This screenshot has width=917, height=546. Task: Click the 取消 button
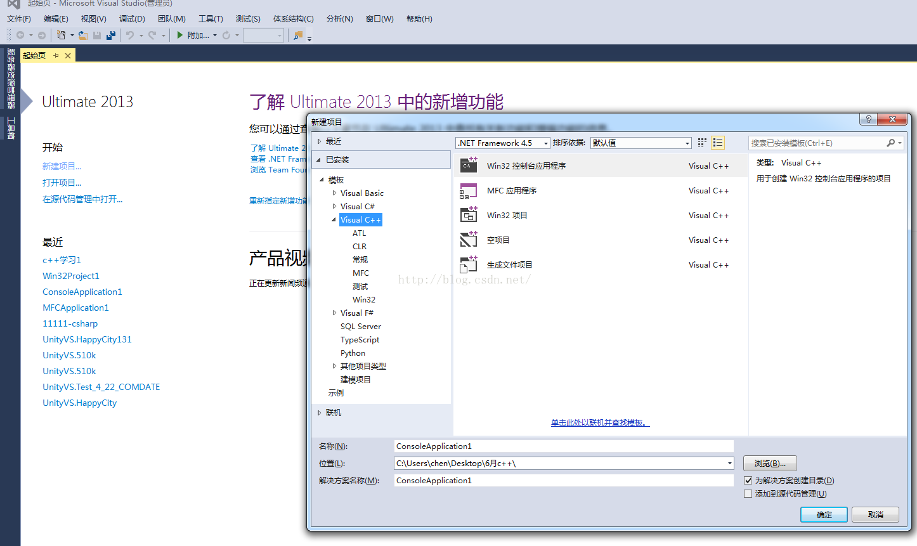click(x=875, y=515)
